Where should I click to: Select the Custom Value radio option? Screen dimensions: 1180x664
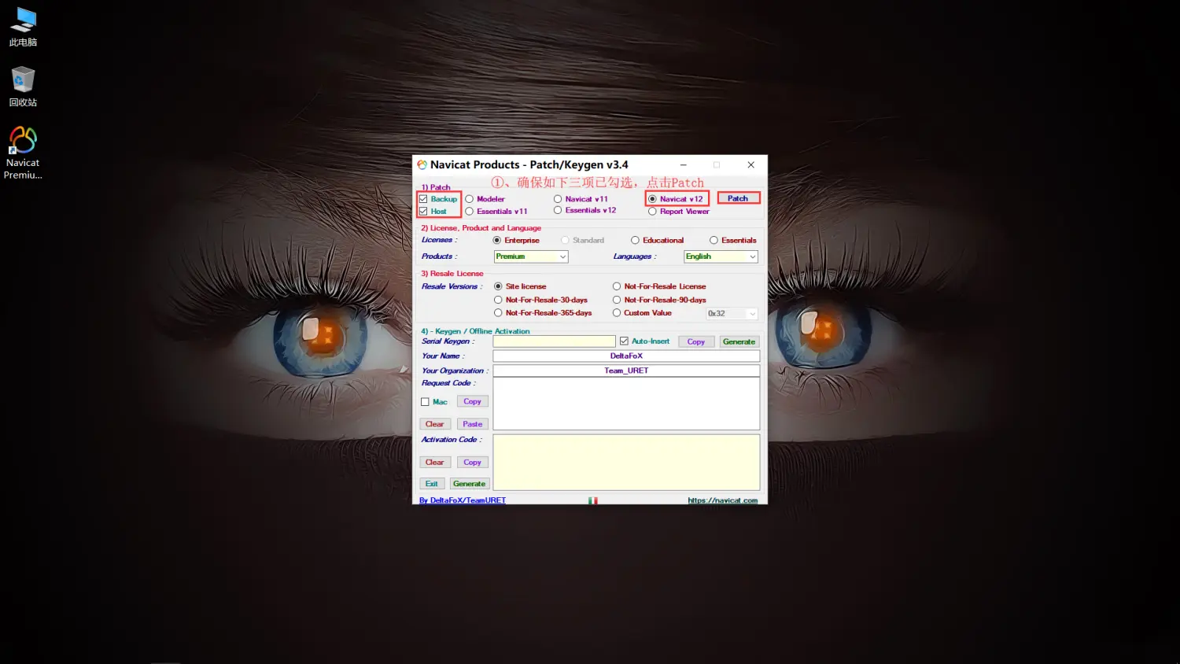(x=617, y=312)
